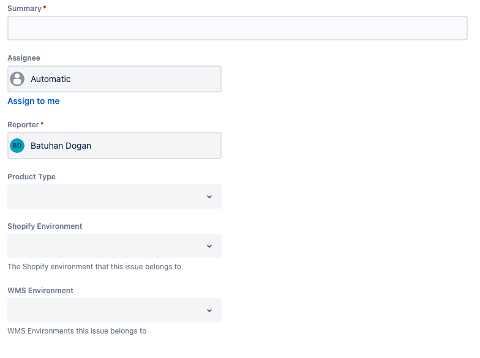This screenshot has width=480, height=358.
Task: Expand the Shopify Environment dropdown
Action: 107,246
